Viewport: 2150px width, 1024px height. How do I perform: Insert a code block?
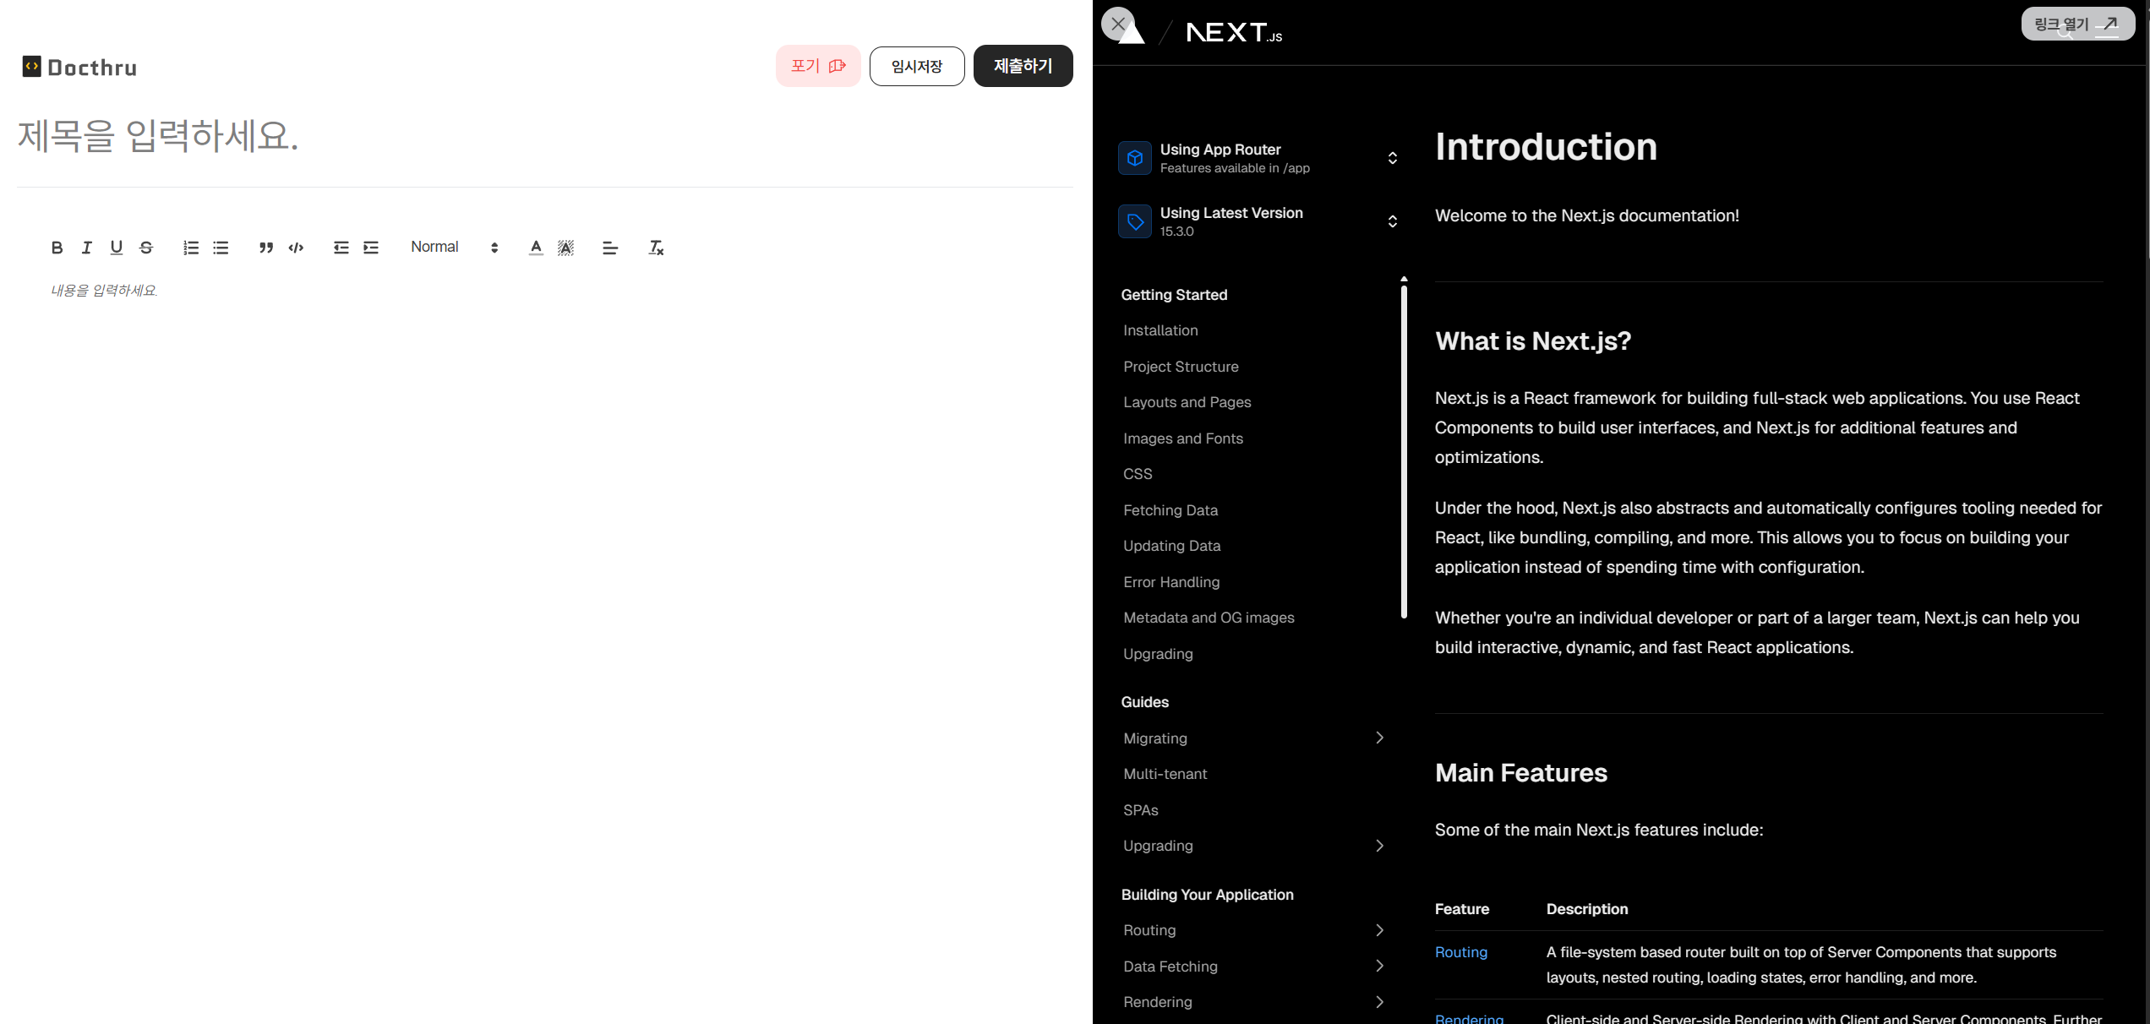(x=296, y=248)
